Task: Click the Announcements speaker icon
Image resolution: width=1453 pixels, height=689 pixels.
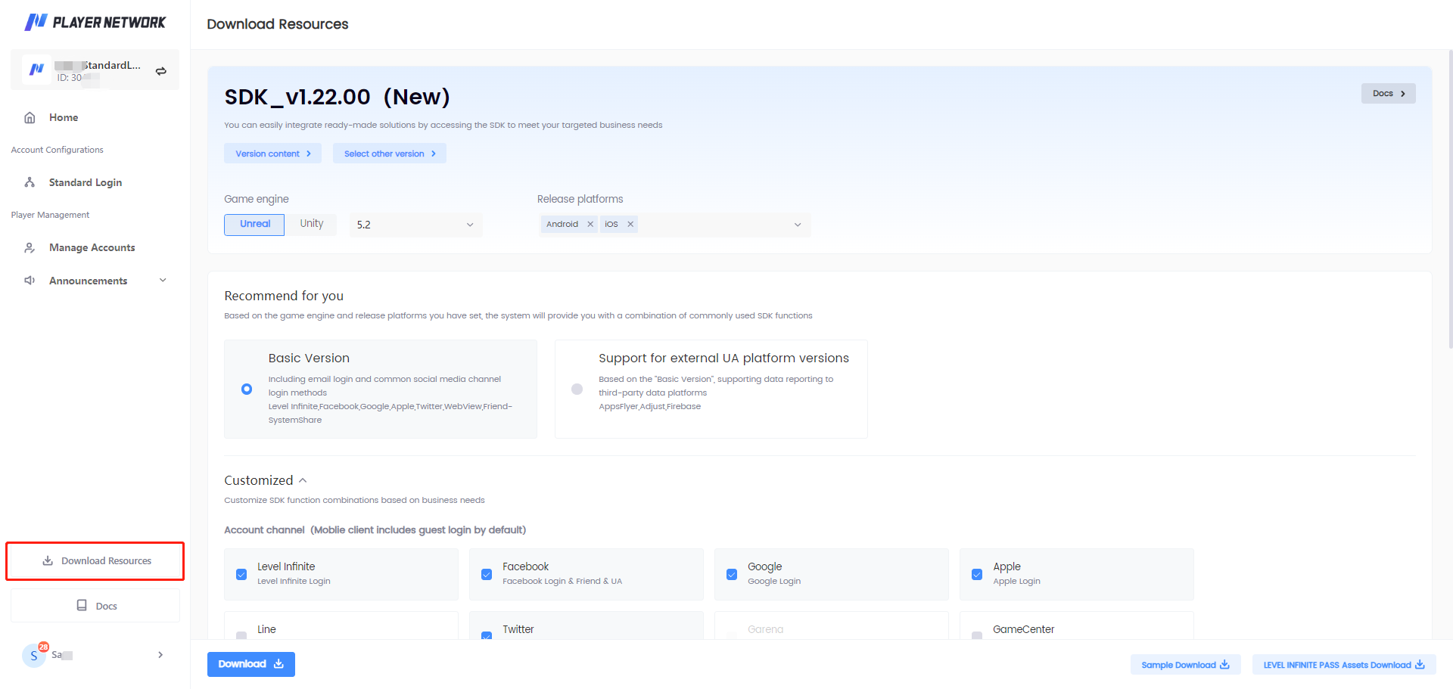Action: [29, 280]
